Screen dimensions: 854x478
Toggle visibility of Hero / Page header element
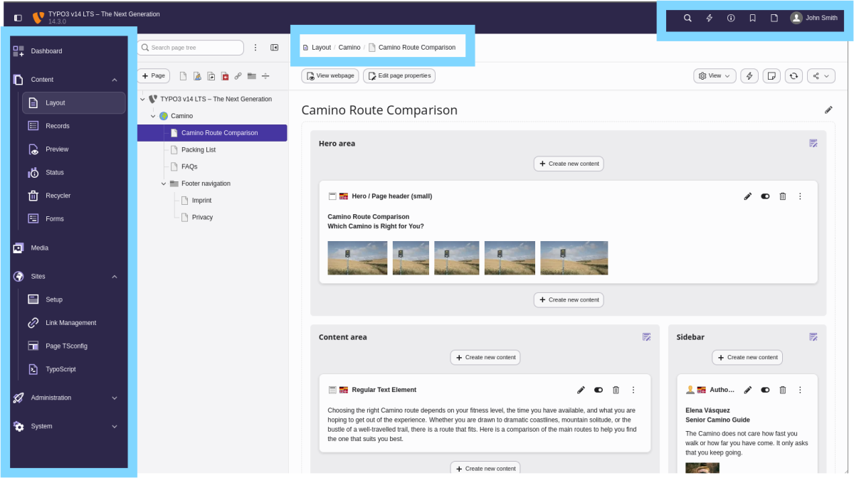tap(766, 196)
